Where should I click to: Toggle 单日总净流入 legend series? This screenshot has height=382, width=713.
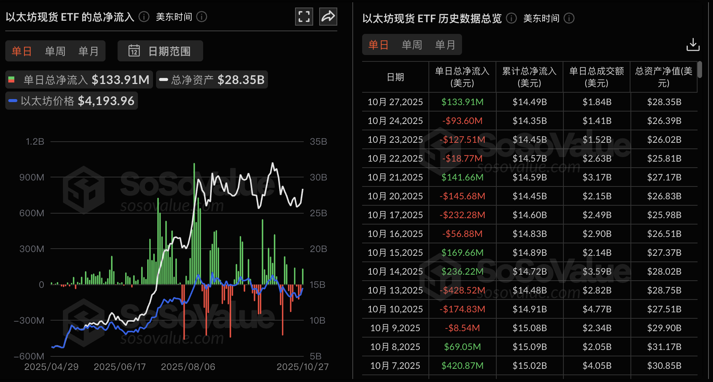(x=79, y=79)
